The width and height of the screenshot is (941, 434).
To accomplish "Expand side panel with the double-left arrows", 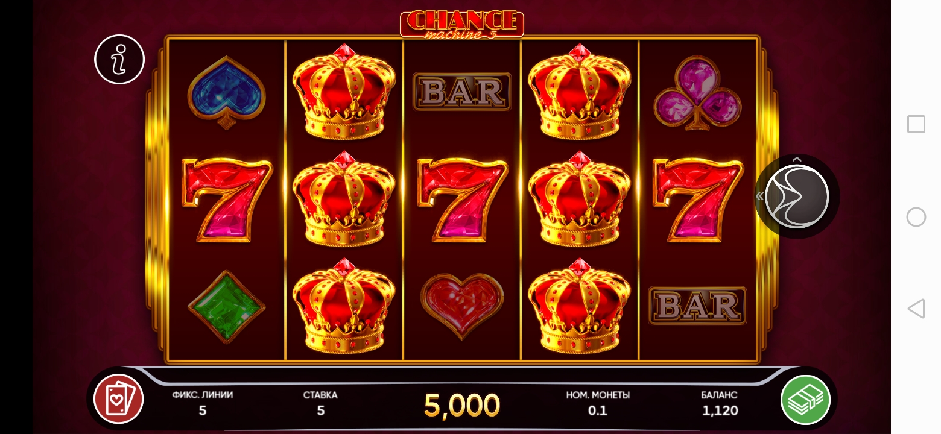I will tap(760, 196).
